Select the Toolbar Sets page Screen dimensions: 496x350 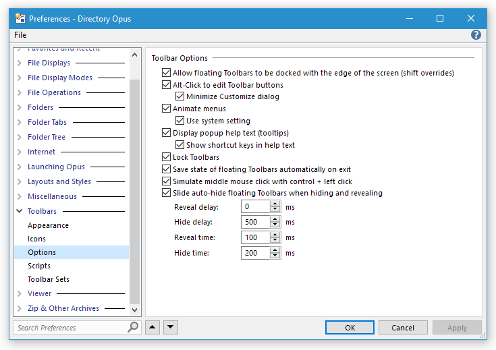tap(49, 279)
